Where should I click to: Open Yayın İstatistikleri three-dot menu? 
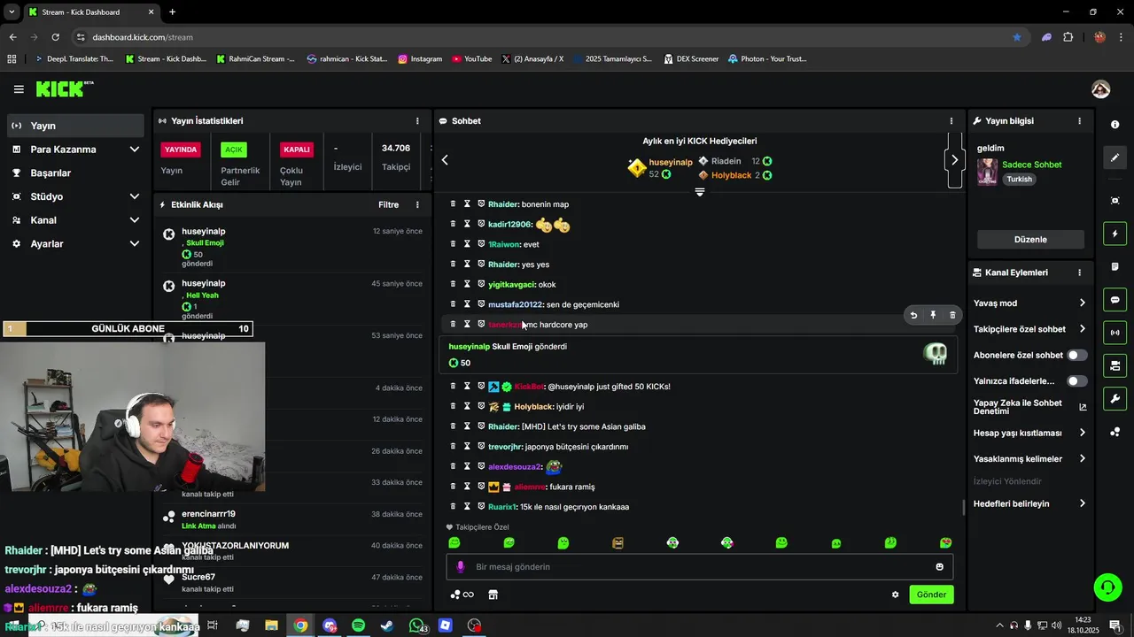pyautogui.click(x=417, y=121)
